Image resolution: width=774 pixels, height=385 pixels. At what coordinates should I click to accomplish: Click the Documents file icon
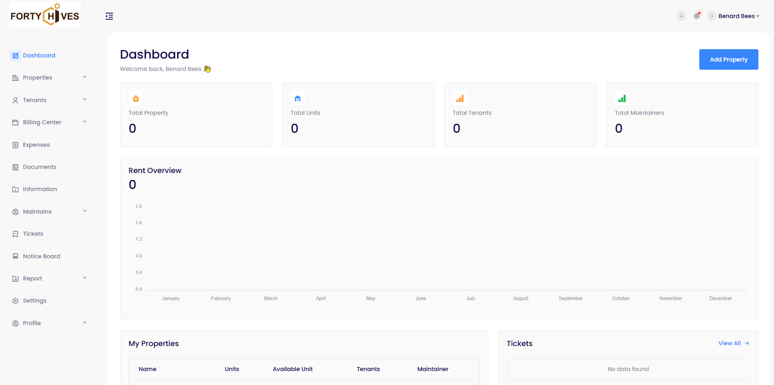coord(15,167)
